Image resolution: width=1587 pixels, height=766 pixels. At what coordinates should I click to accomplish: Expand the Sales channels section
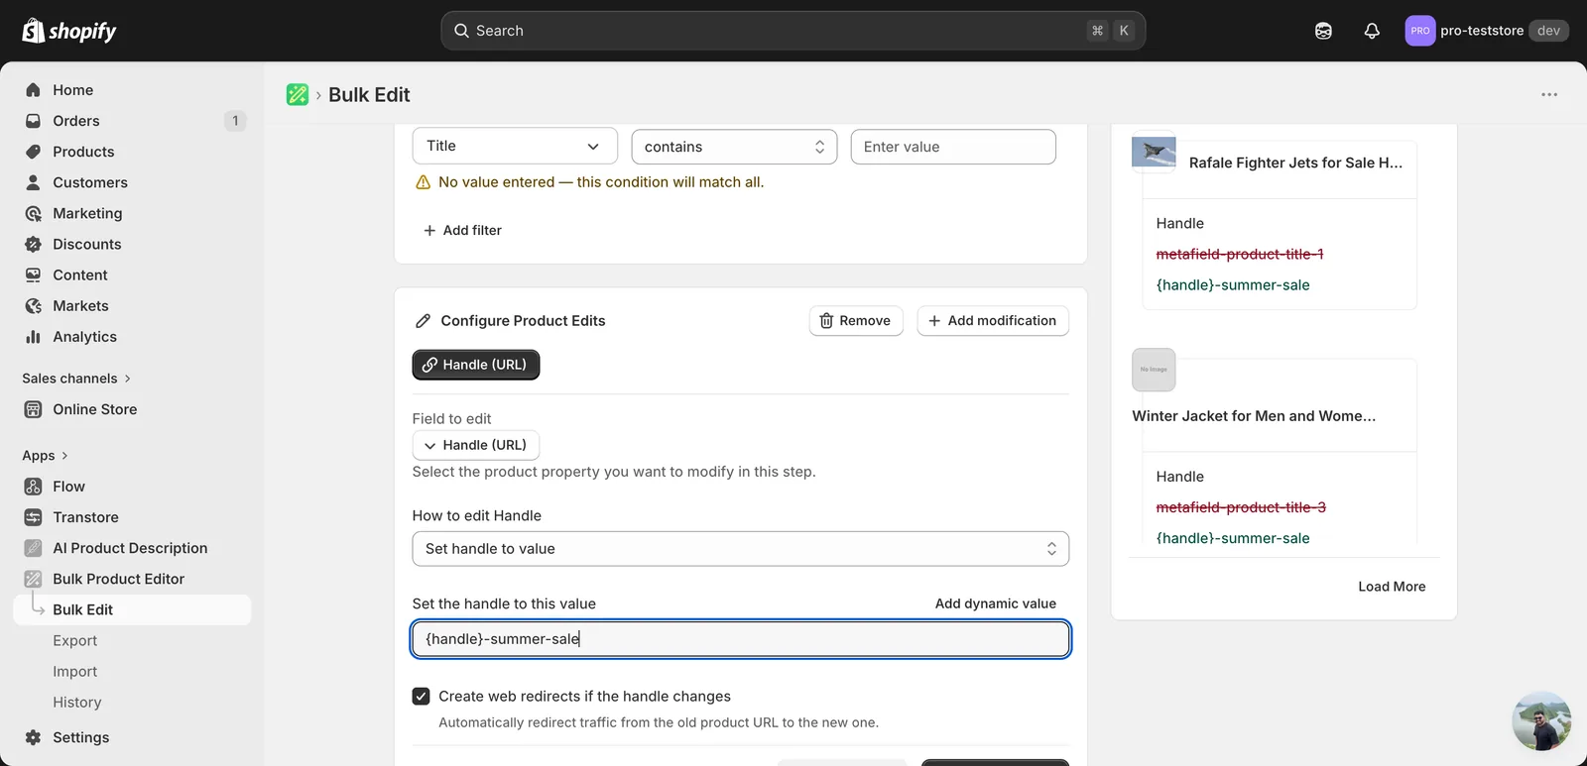[76, 379]
